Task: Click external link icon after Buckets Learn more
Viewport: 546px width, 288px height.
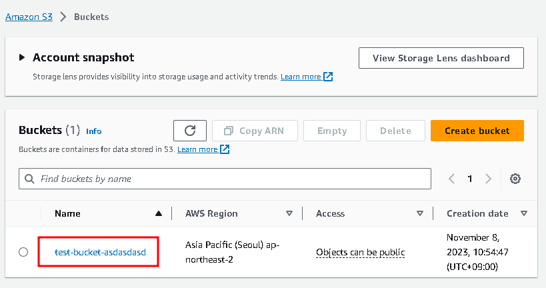Action: (x=225, y=149)
